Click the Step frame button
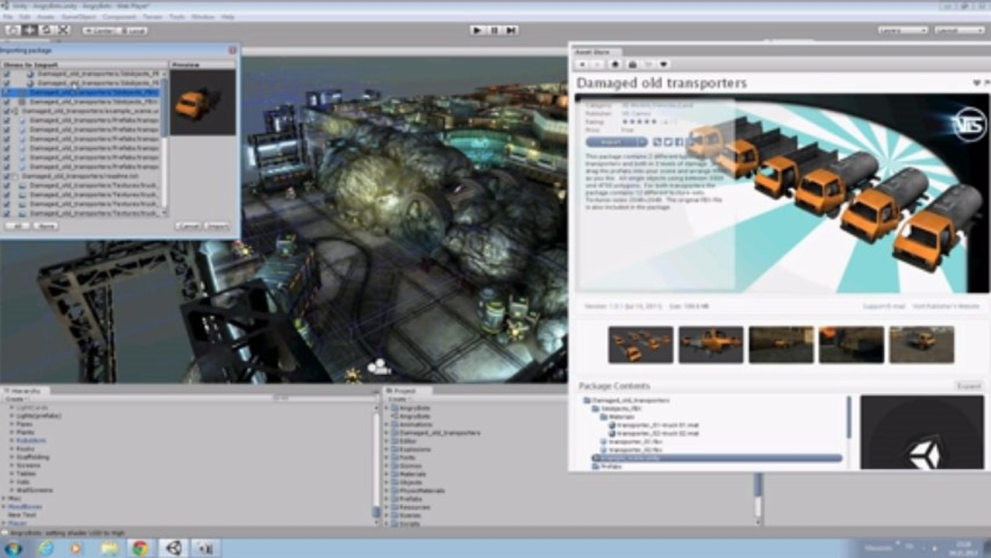This screenshot has width=991, height=558. coord(511,30)
